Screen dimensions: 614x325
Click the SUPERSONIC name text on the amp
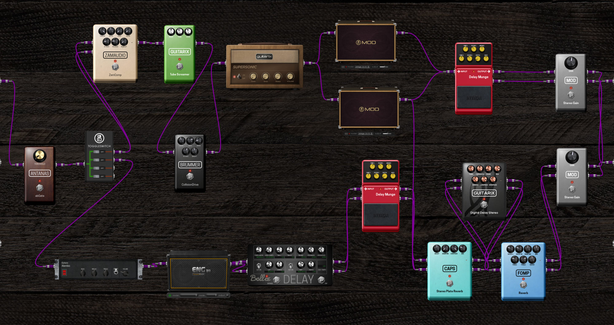click(x=245, y=67)
